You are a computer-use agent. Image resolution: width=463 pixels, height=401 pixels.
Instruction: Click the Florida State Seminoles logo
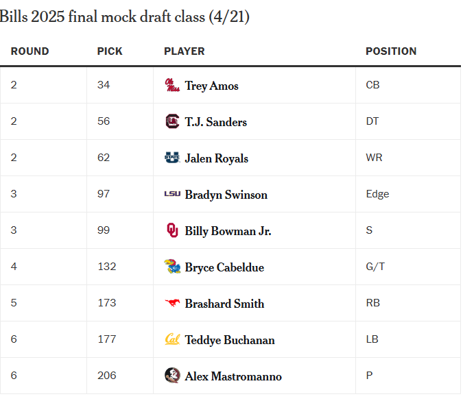coord(172,376)
